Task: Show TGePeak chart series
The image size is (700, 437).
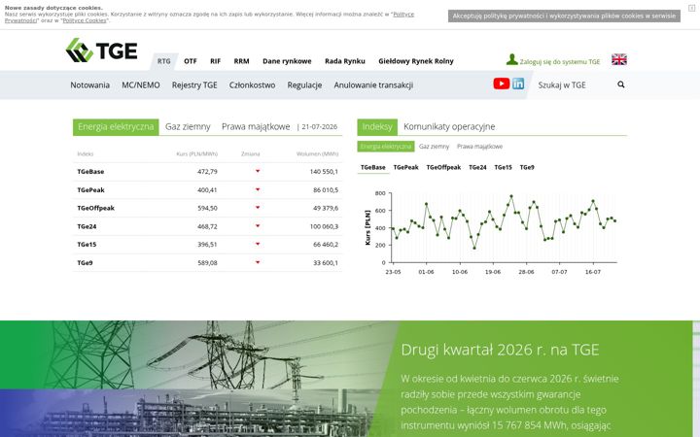Action: pos(405,167)
